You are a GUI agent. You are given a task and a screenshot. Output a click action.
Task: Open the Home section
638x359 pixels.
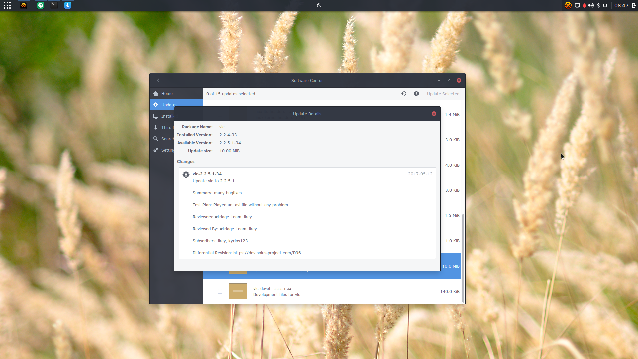point(176,93)
